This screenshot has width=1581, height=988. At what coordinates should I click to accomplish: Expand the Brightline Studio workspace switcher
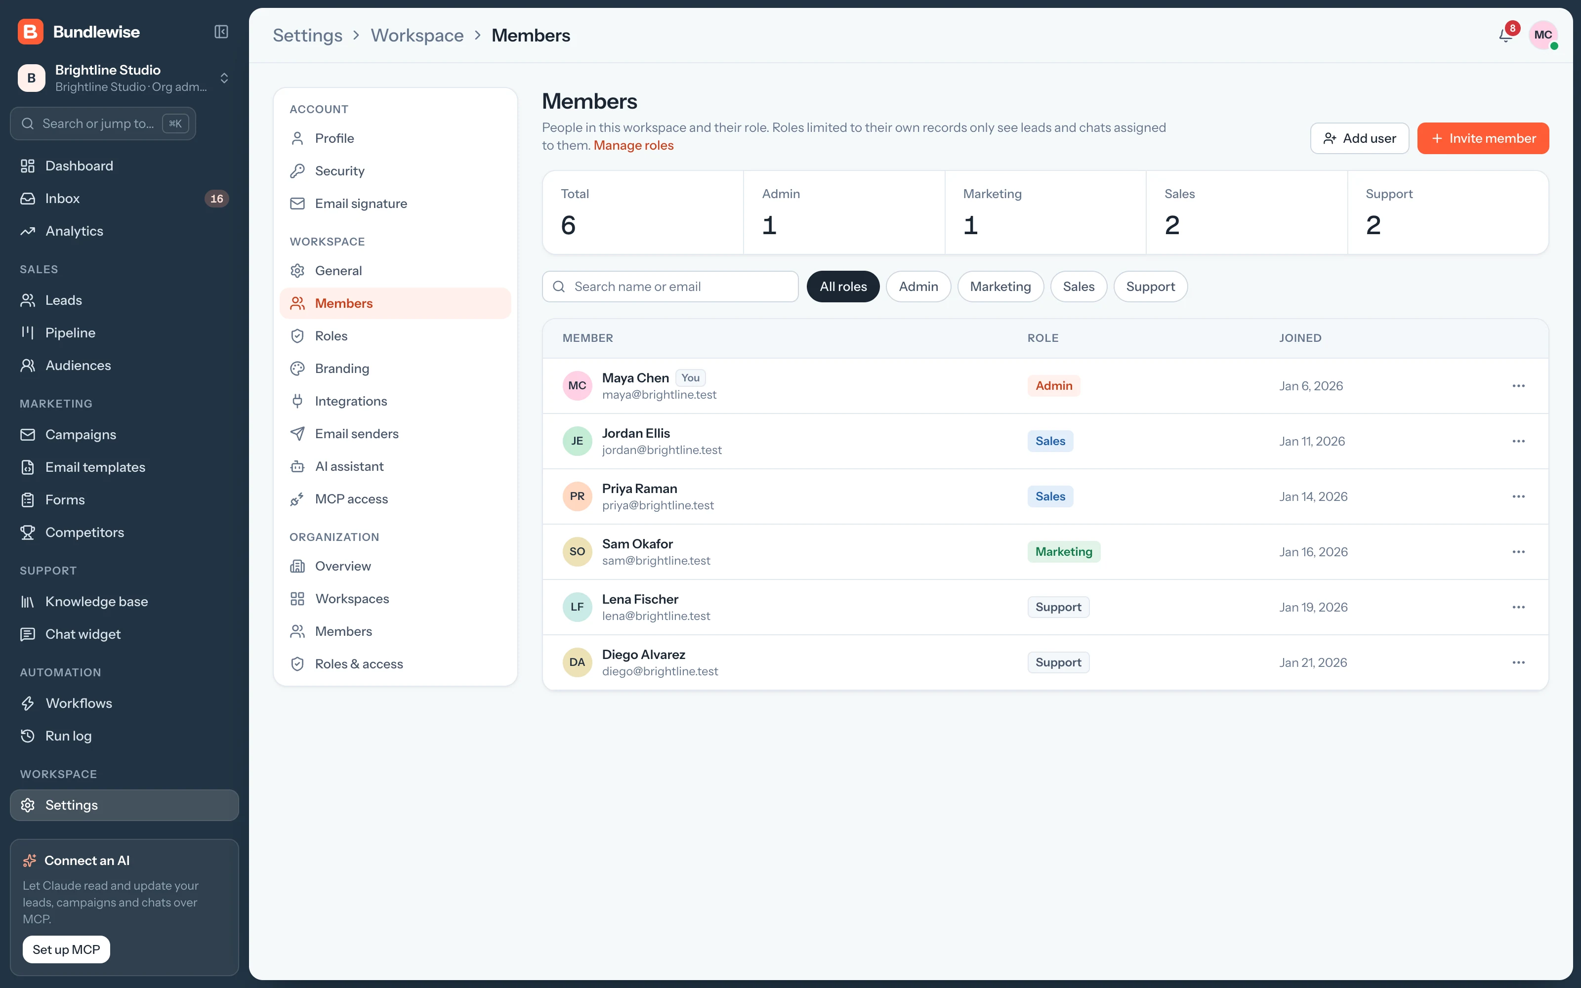coord(124,79)
